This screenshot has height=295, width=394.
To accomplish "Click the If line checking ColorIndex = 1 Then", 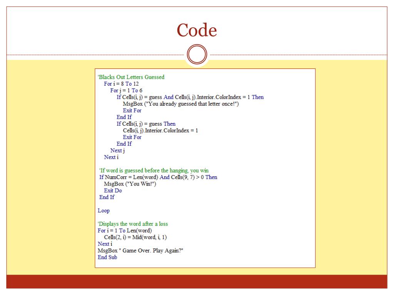I will [x=190, y=97].
